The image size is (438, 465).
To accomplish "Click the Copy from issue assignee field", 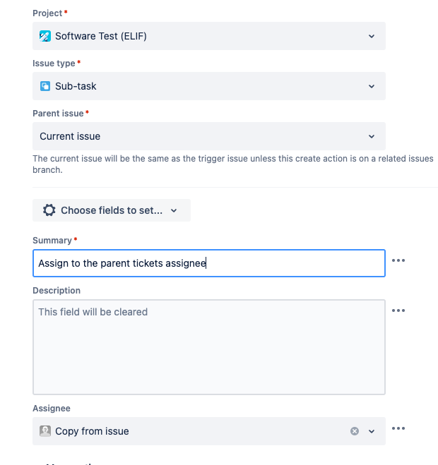I will point(209,431).
